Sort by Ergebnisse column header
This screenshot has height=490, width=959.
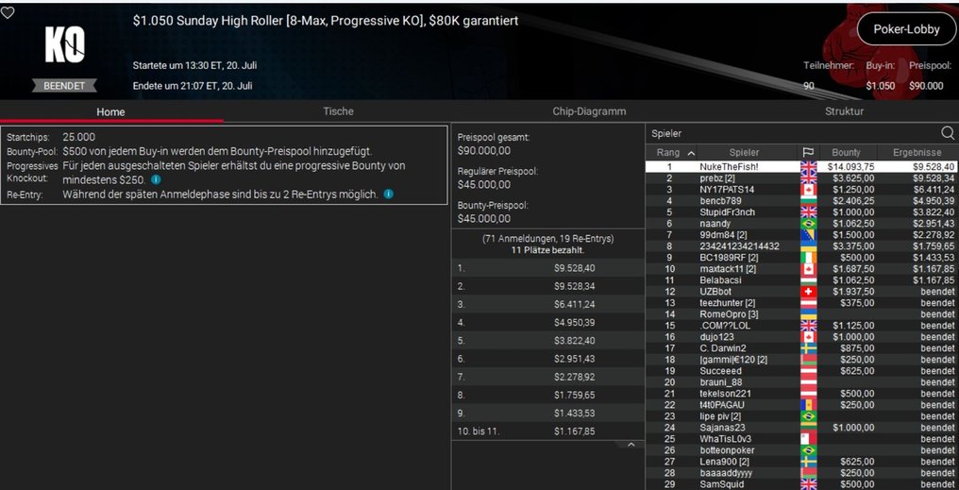click(917, 153)
